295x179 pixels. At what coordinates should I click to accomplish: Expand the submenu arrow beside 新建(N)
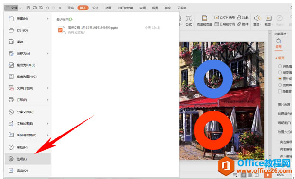[x=48, y=19]
